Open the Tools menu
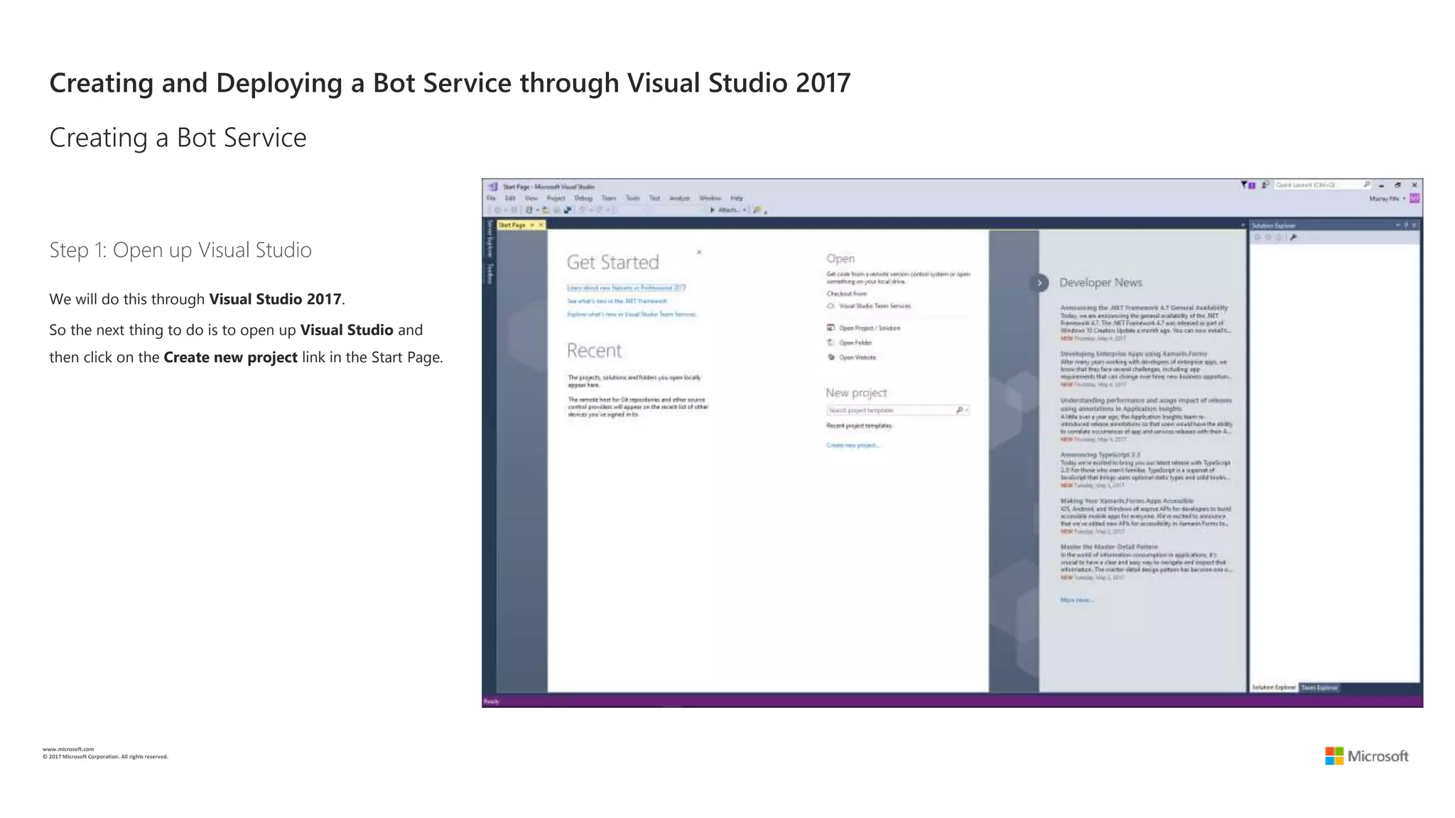Image resolution: width=1455 pixels, height=818 pixels. tap(632, 199)
